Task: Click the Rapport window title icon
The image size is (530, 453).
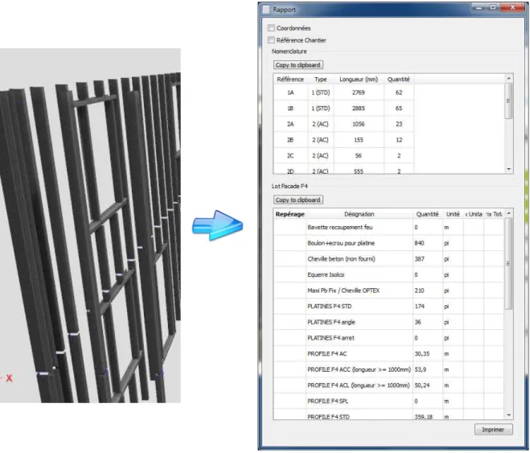Action: click(266, 10)
